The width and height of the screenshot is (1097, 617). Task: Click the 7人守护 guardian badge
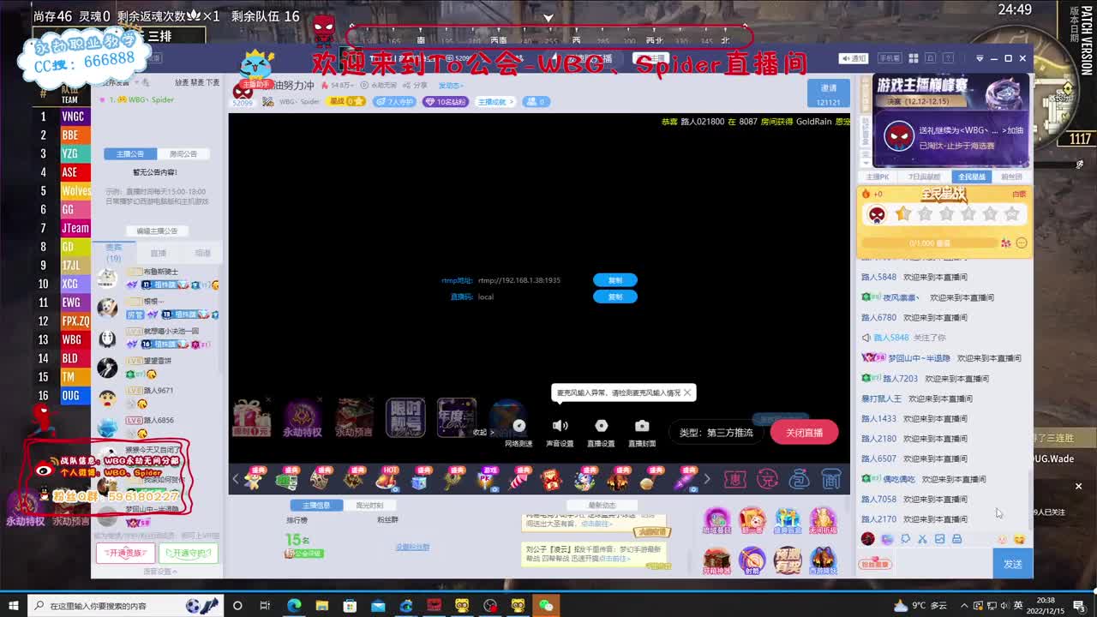[395, 101]
